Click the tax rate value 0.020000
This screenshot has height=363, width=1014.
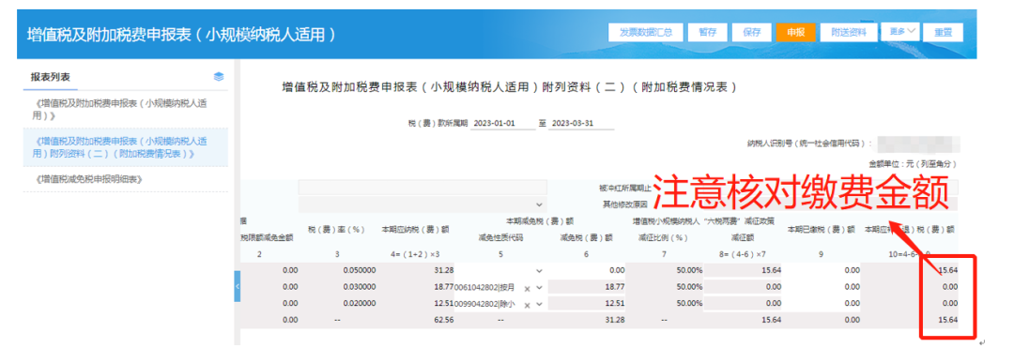360,303
